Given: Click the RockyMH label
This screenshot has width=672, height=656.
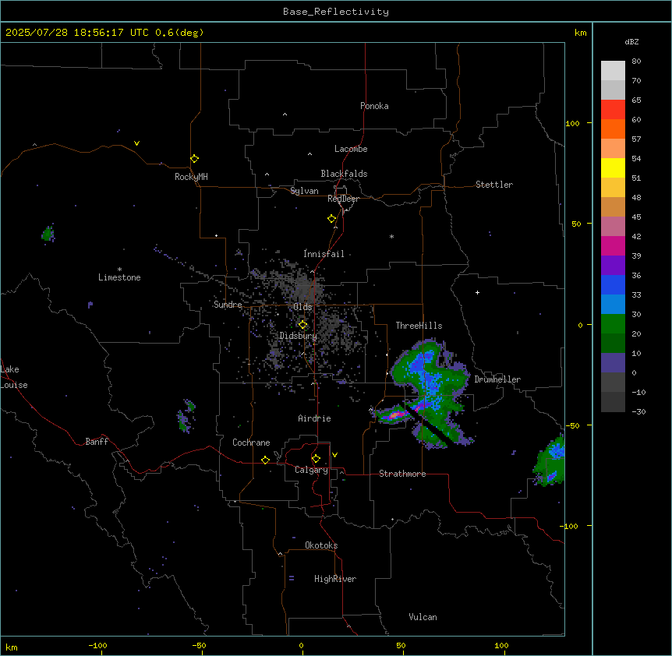Looking at the screenshot, I should (x=191, y=176).
